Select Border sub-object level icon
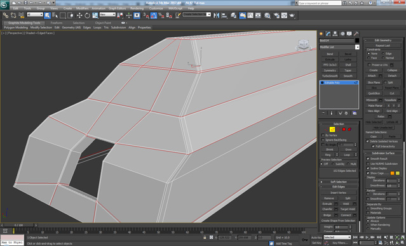This screenshot has width=406, height=246. (x=338, y=129)
